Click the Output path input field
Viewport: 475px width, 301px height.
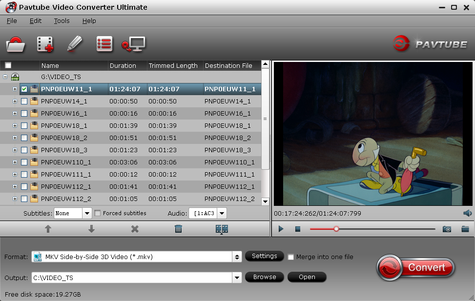point(132,278)
